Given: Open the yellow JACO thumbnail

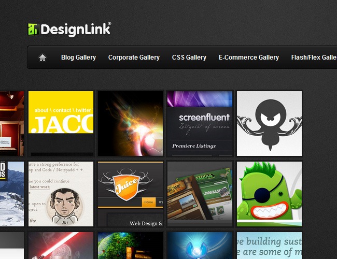Looking at the screenshot, I should pyautogui.click(x=61, y=123).
